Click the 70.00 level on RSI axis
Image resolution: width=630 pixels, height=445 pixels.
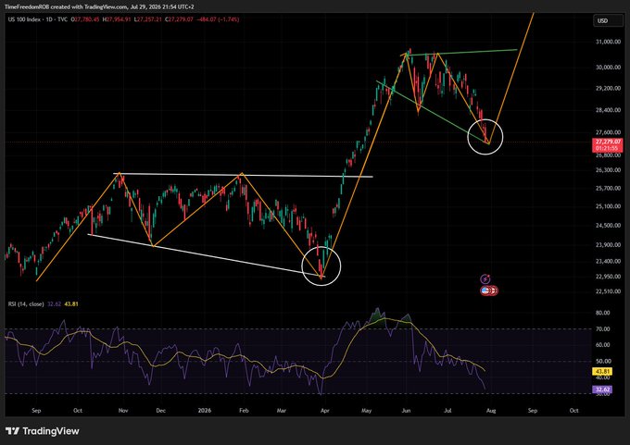click(x=603, y=329)
